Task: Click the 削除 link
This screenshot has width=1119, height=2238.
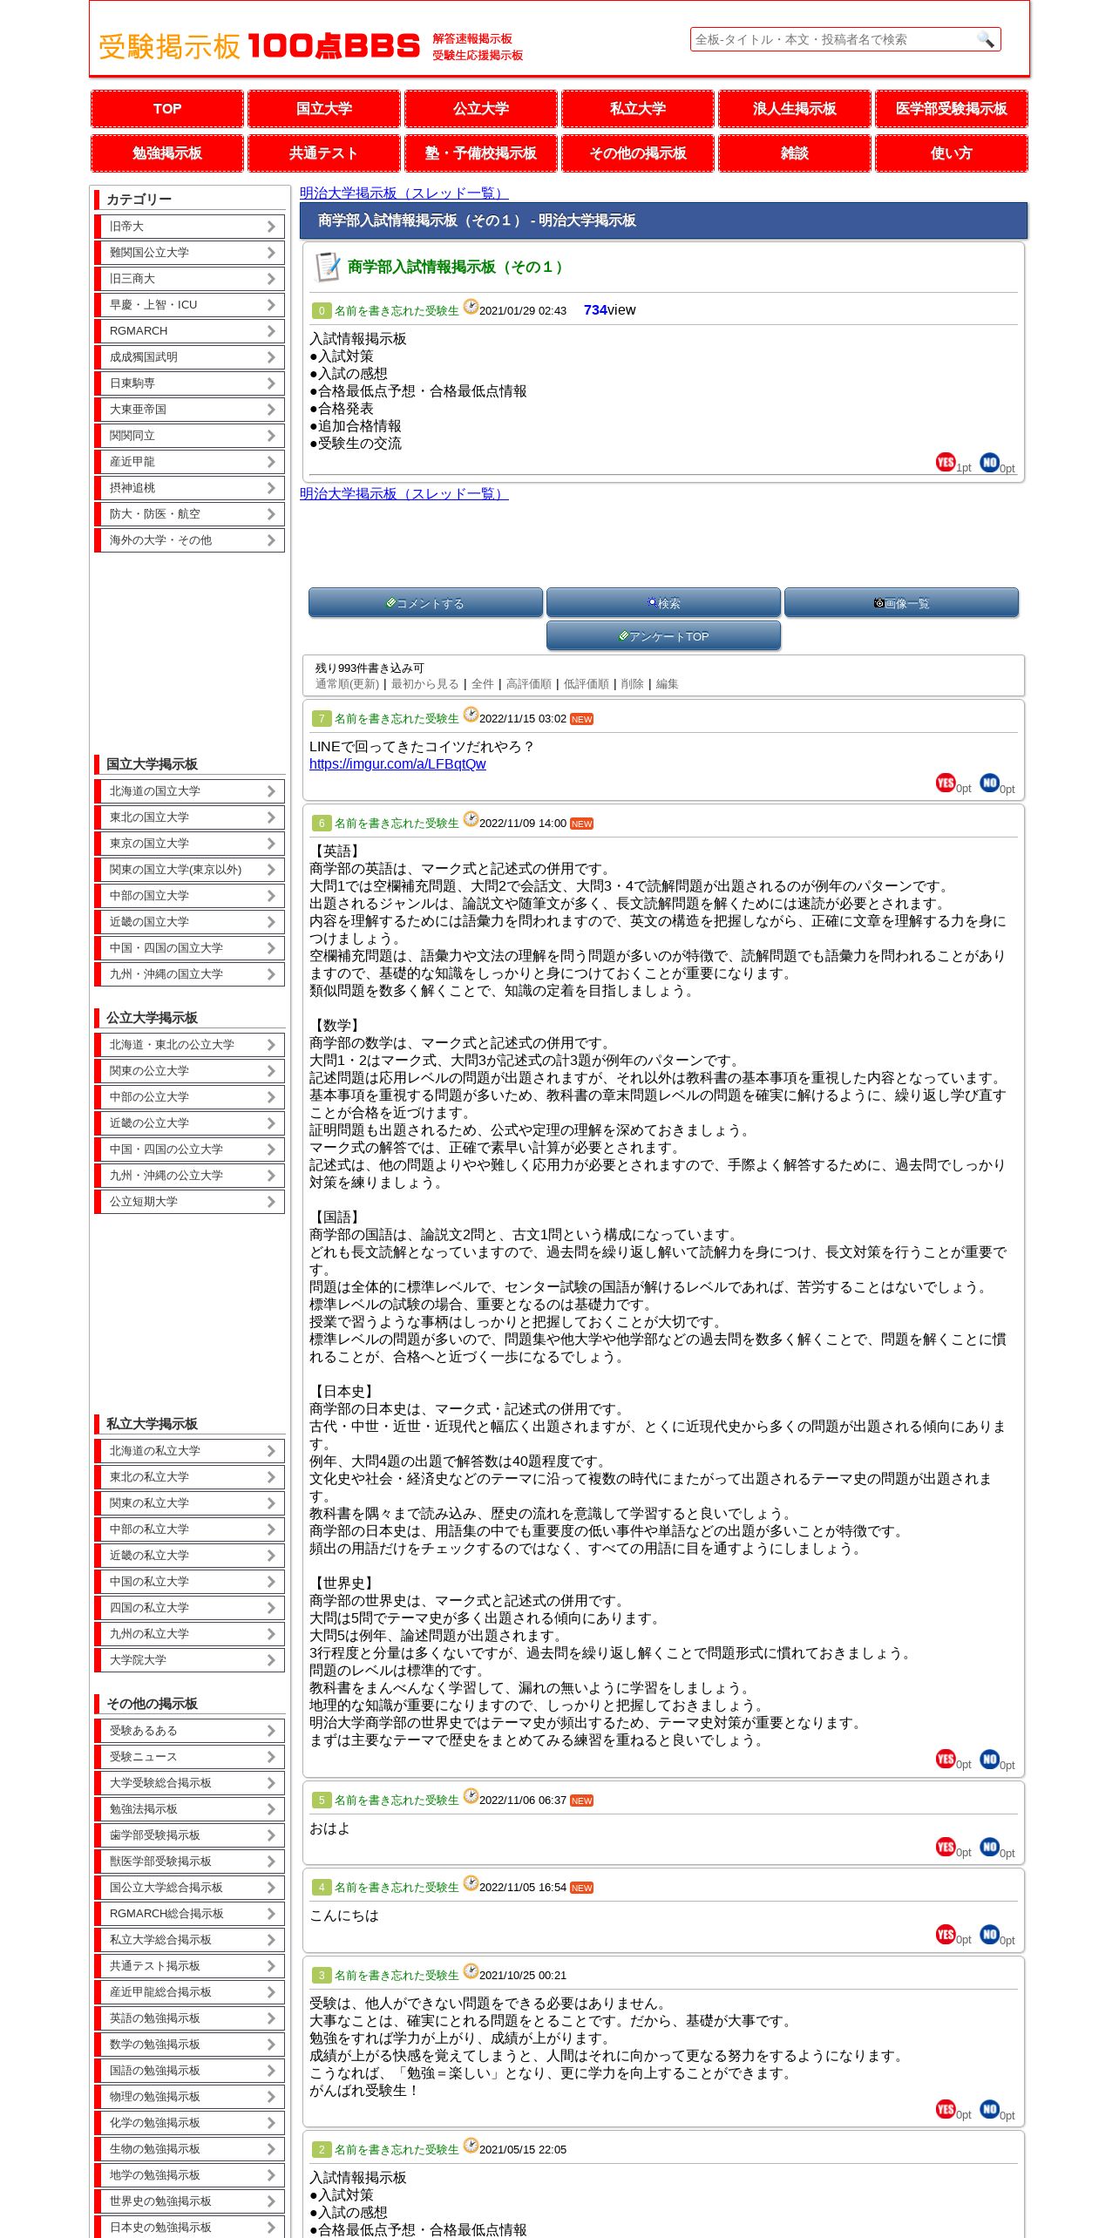Action: coord(633,684)
